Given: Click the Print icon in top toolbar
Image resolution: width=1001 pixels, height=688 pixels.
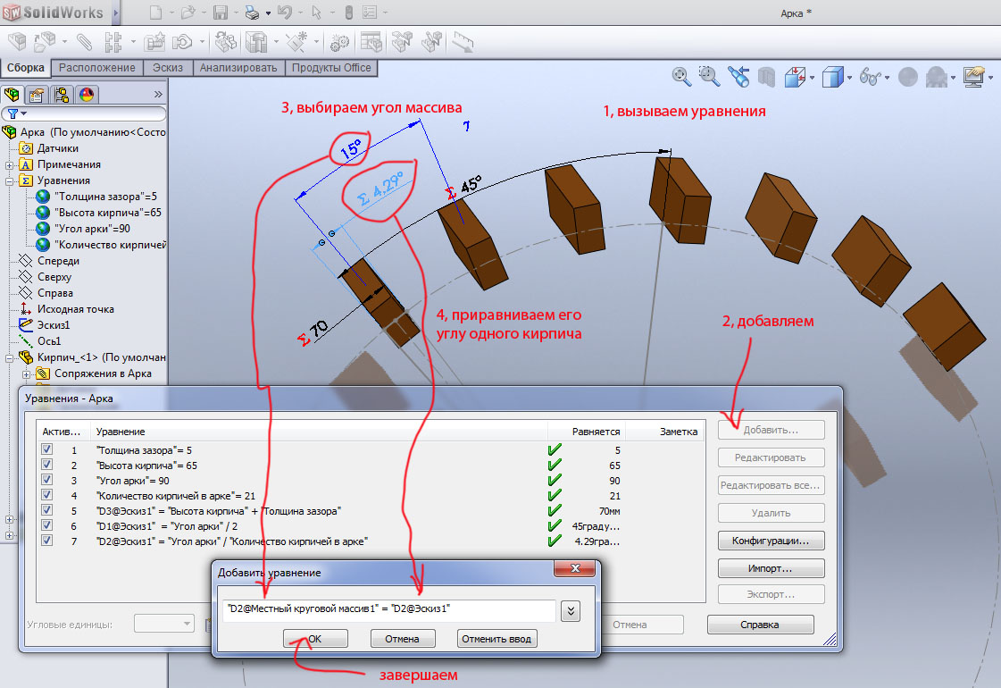Looking at the screenshot, I should click(252, 13).
